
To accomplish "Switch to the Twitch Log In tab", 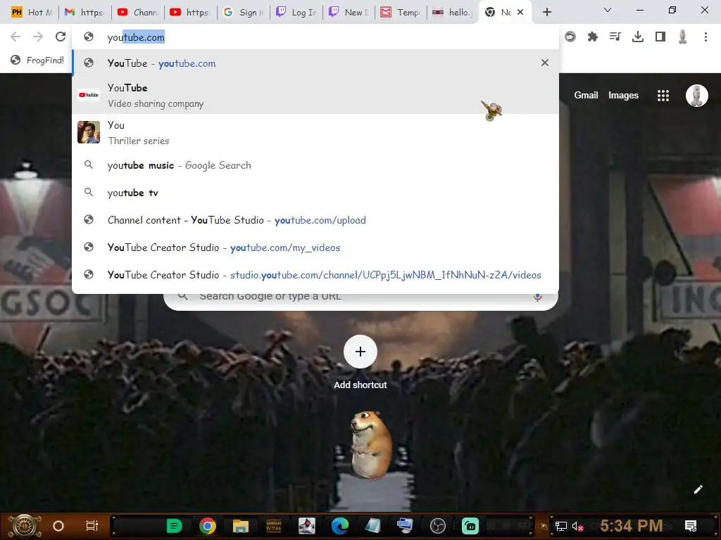I will coord(296,13).
